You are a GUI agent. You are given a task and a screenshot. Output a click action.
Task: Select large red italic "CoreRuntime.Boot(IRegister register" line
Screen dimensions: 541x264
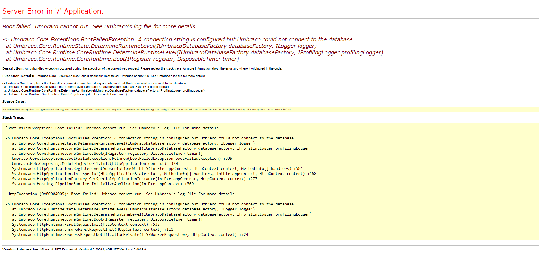click(x=122, y=59)
